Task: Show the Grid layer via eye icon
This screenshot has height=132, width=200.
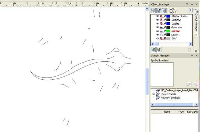Action: click(157, 38)
